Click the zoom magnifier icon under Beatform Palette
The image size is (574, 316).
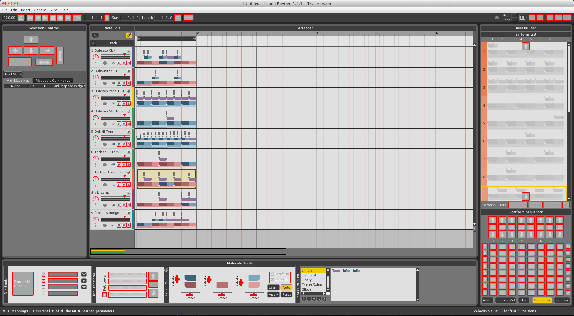(324, 299)
